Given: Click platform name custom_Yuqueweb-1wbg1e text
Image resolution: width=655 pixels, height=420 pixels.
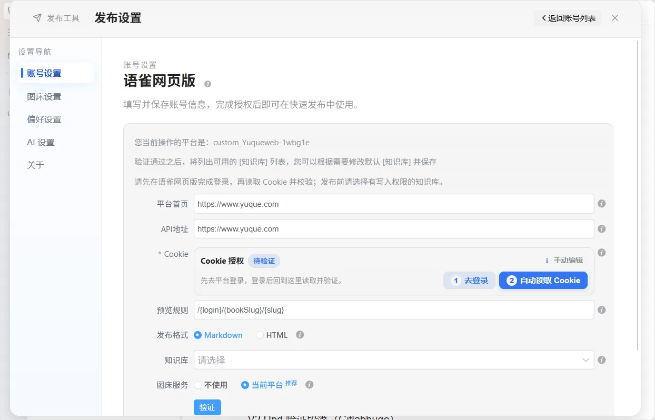Looking at the screenshot, I should (261, 143).
